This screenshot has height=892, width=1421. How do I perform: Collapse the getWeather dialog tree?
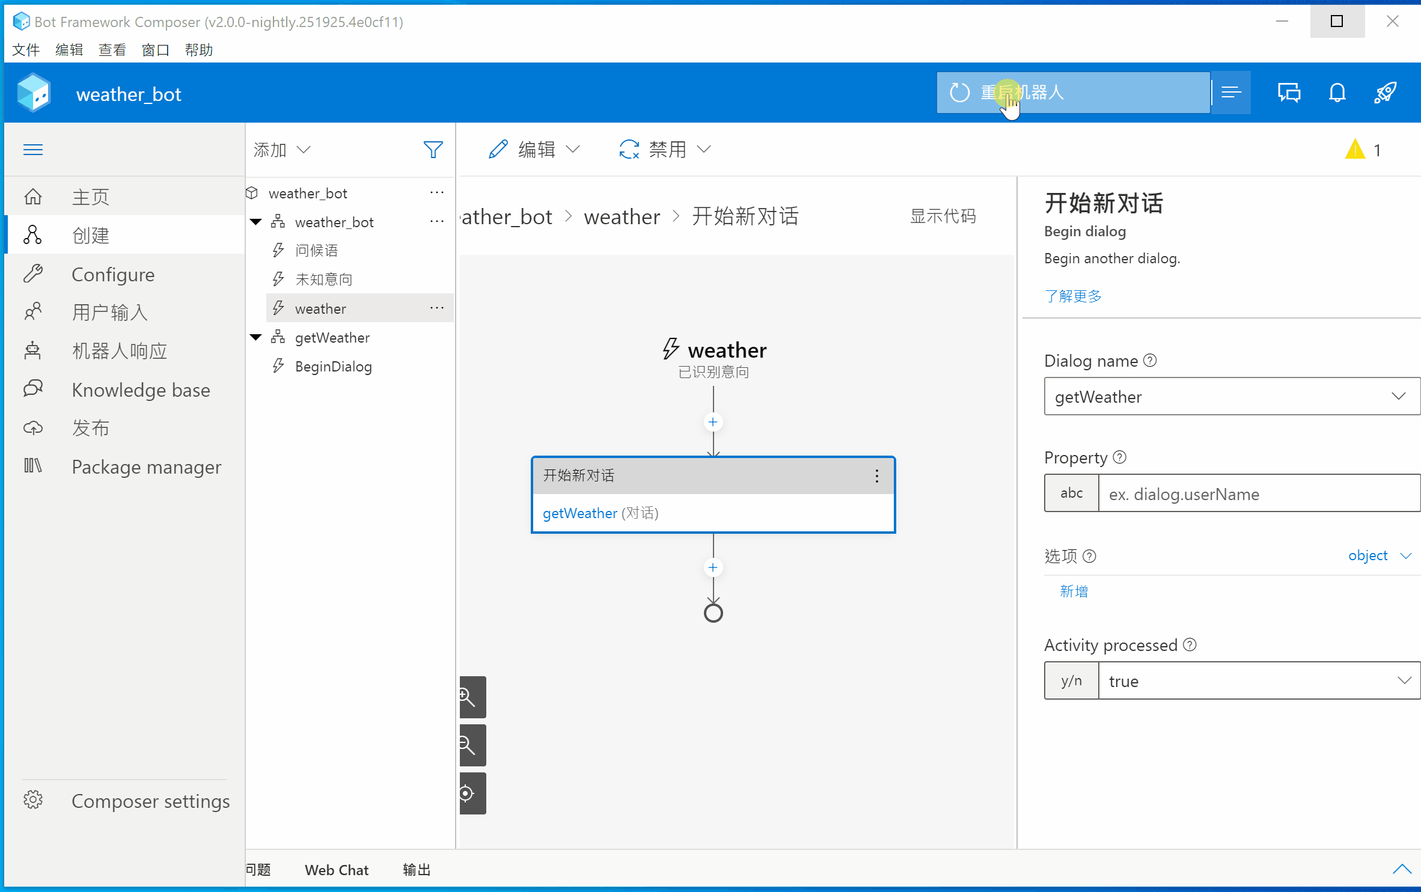[x=256, y=337]
